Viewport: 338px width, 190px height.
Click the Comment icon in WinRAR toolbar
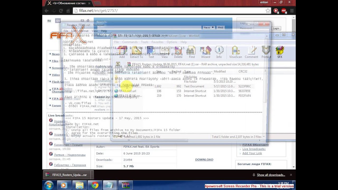pyautogui.click(x=251, y=52)
